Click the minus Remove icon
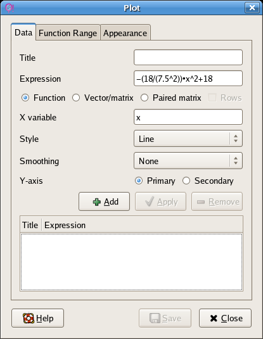 (x=201, y=202)
